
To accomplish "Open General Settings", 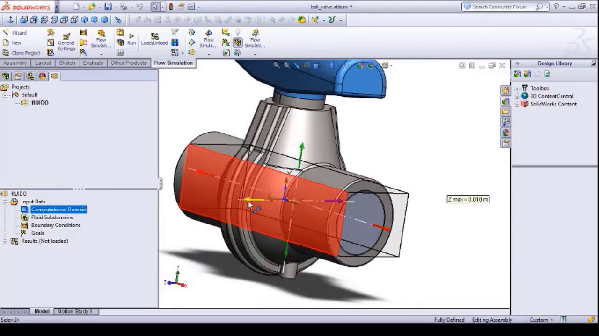I will tap(66, 42).
